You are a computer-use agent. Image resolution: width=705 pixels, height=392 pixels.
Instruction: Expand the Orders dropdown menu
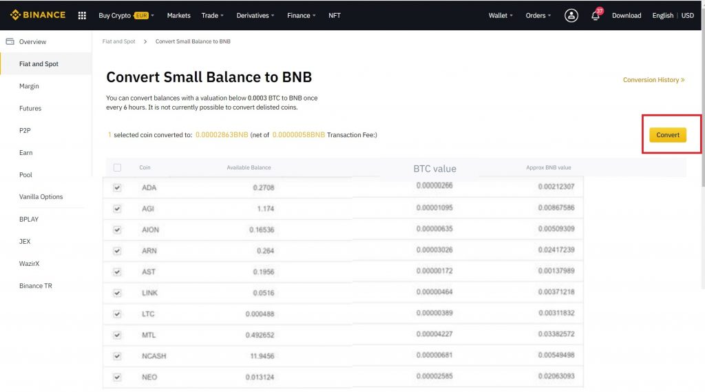(538, 15)
